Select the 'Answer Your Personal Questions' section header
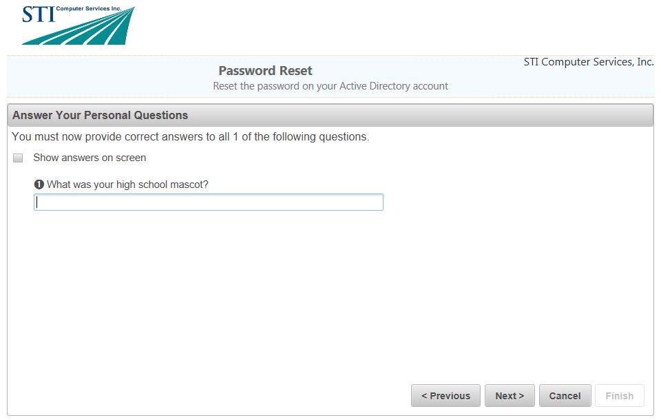The image size is (661, 420). click(x=100, y=115)
